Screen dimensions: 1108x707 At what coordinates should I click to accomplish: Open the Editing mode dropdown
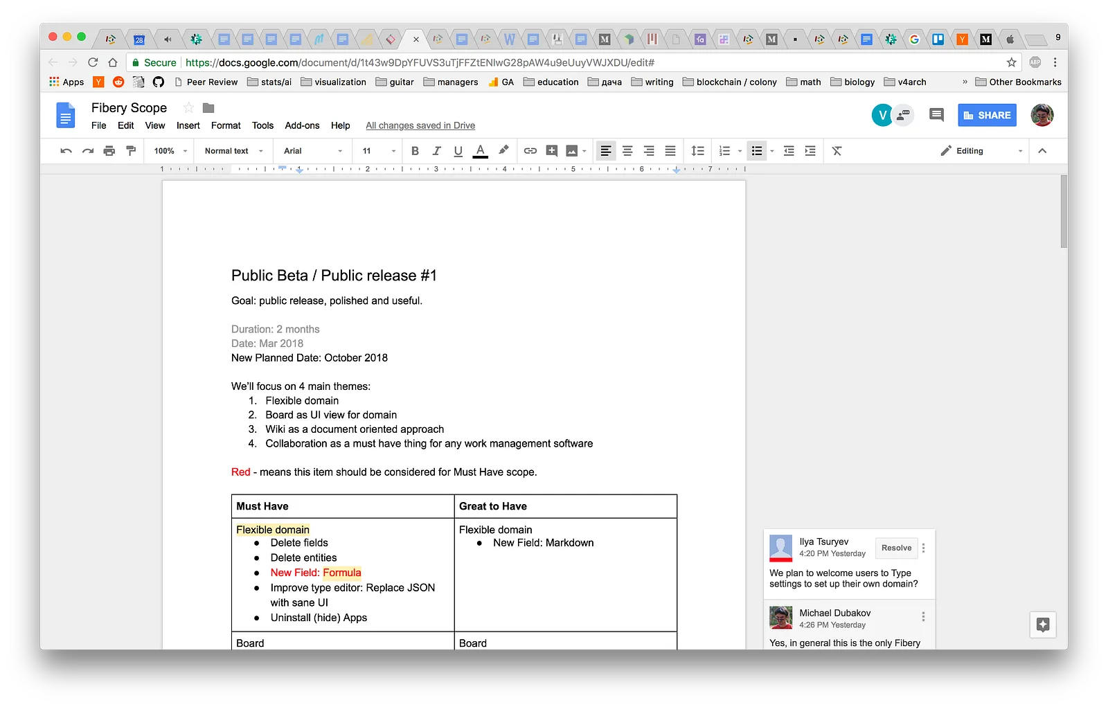981,151
